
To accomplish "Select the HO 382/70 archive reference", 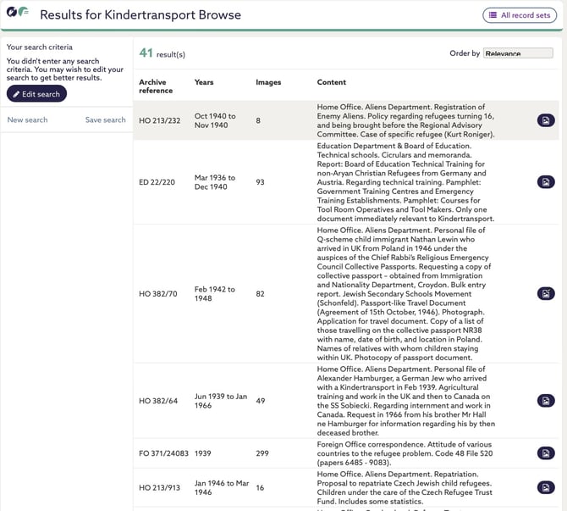I will click(158, 294).
